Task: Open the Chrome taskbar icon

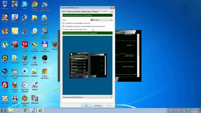Action: coord(26,110)
